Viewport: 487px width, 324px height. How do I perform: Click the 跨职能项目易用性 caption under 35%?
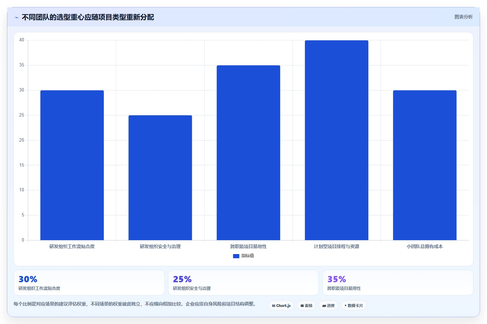[344, 289]
